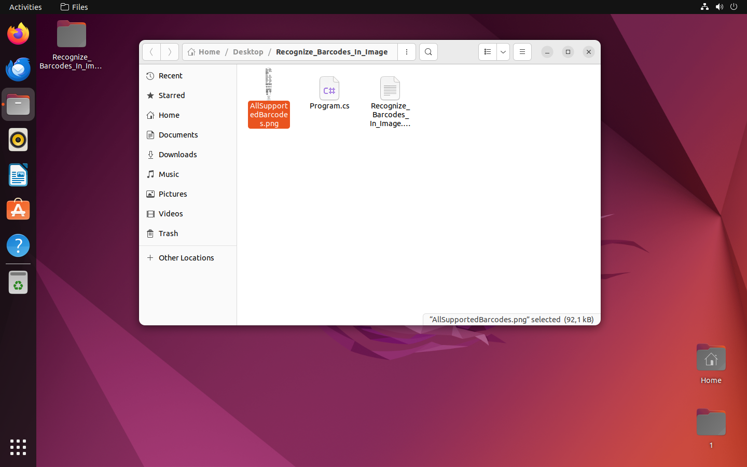Screen dimensions: 747x467
Task: Open the Files app menu in top bar
Action: tap(74, 7)
